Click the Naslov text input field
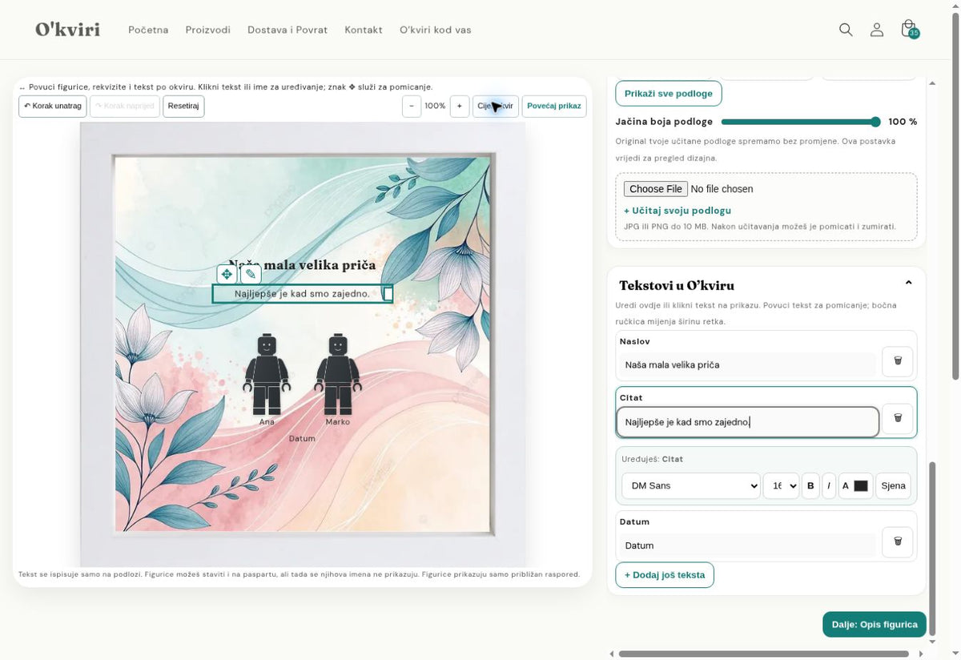 click(748, 364)
